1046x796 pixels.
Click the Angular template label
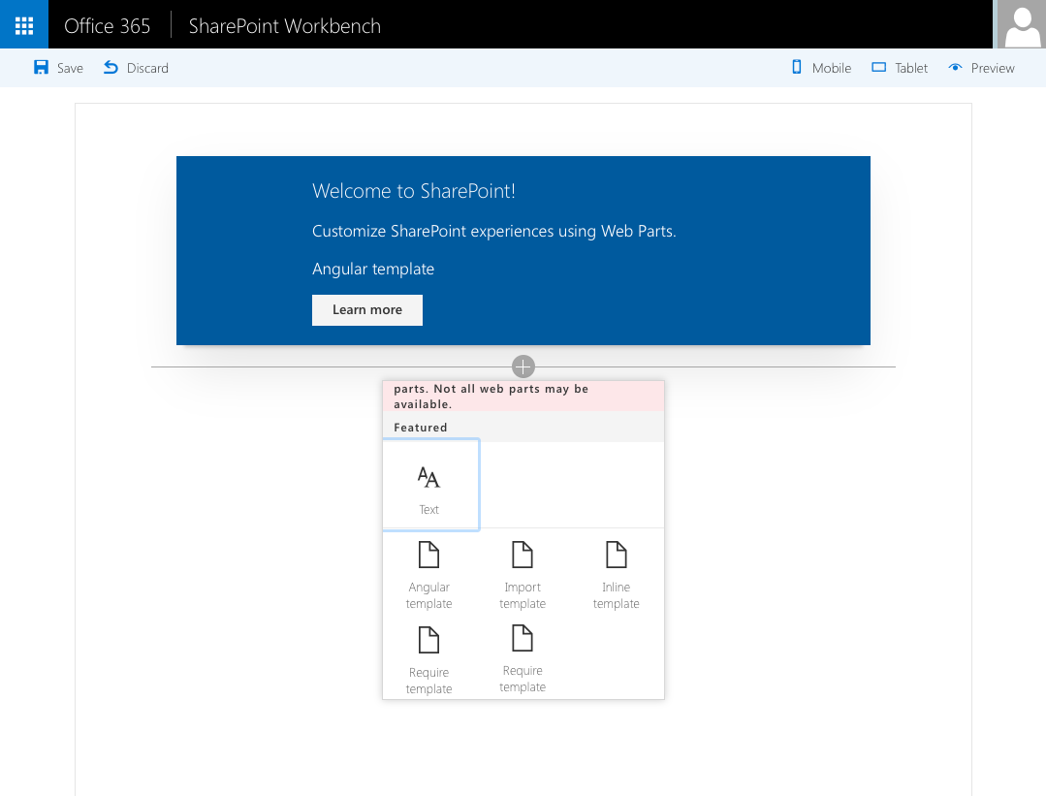(428, 595)
